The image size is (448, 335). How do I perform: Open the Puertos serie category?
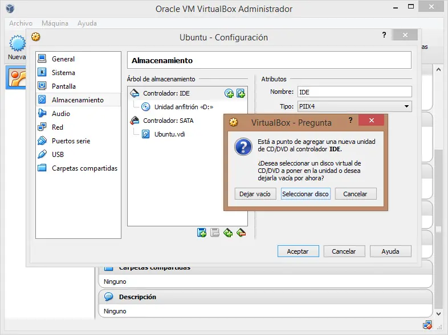78,141
